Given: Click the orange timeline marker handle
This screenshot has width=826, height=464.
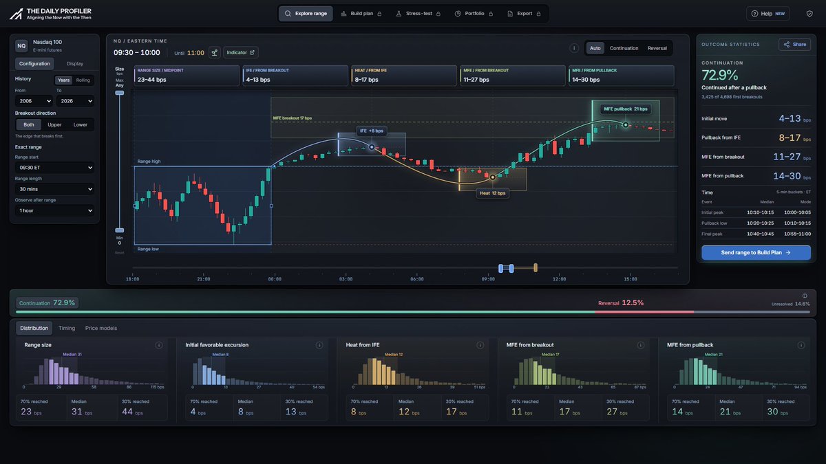Looking at the screenshot, I should (x=535, y=268).
